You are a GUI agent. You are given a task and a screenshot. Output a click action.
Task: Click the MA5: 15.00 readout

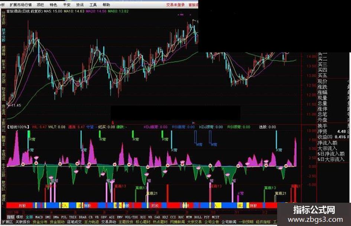click(x=53, y=11)
